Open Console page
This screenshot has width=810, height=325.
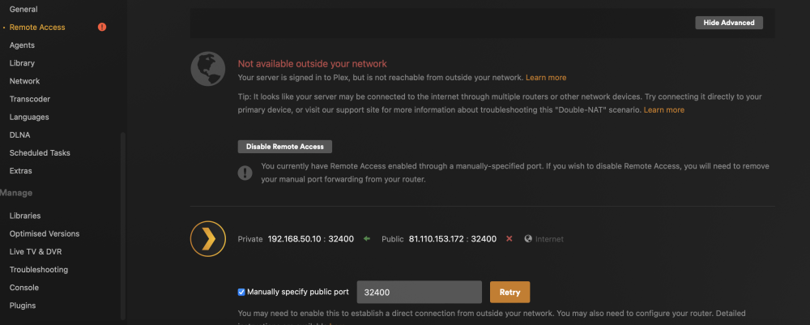[24, 287]
